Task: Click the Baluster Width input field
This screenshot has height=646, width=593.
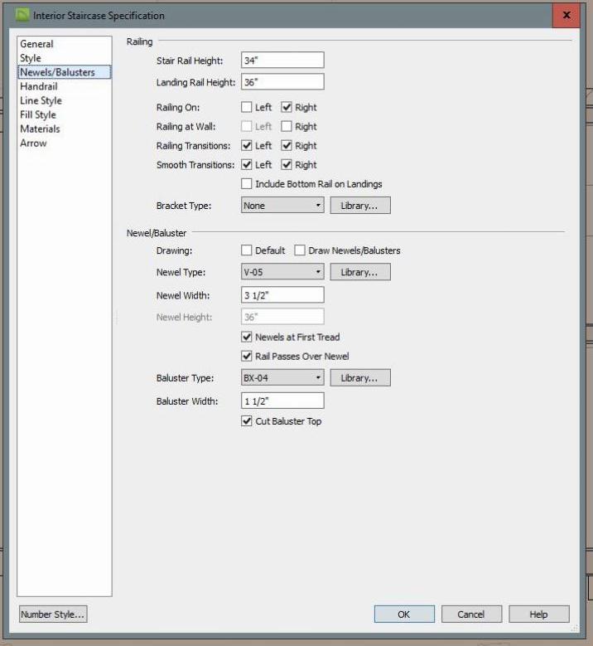Action: coord(282,401)
